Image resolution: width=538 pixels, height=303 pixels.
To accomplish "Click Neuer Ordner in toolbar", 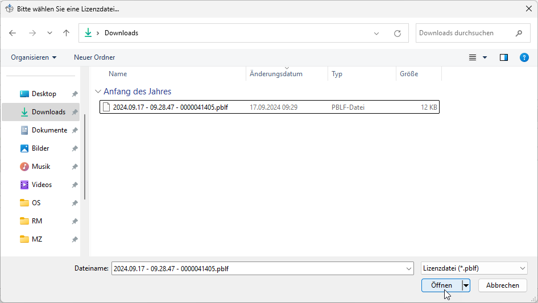I will pyautogui.click(x=94, y=57).
